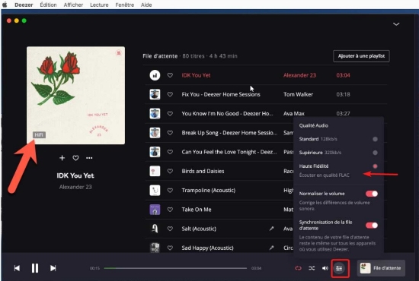
Task: Open the Aide menu
Action: (146, 5)
